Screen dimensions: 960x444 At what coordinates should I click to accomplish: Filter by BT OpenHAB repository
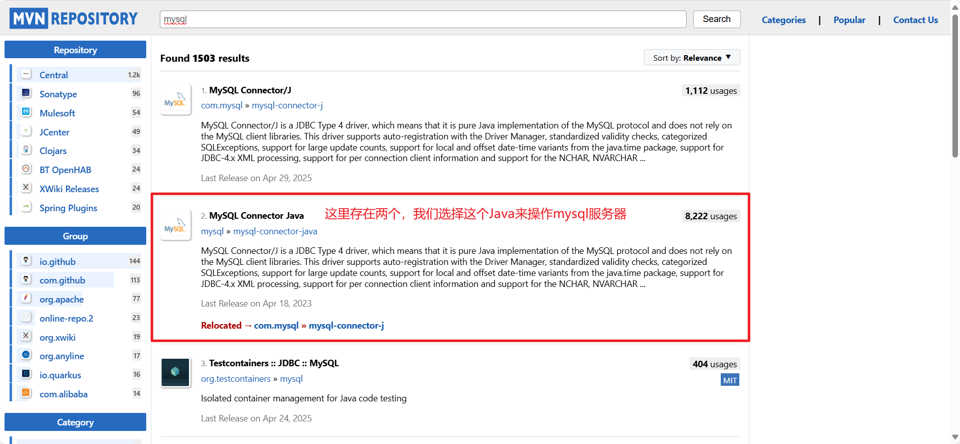pos(65,170)
